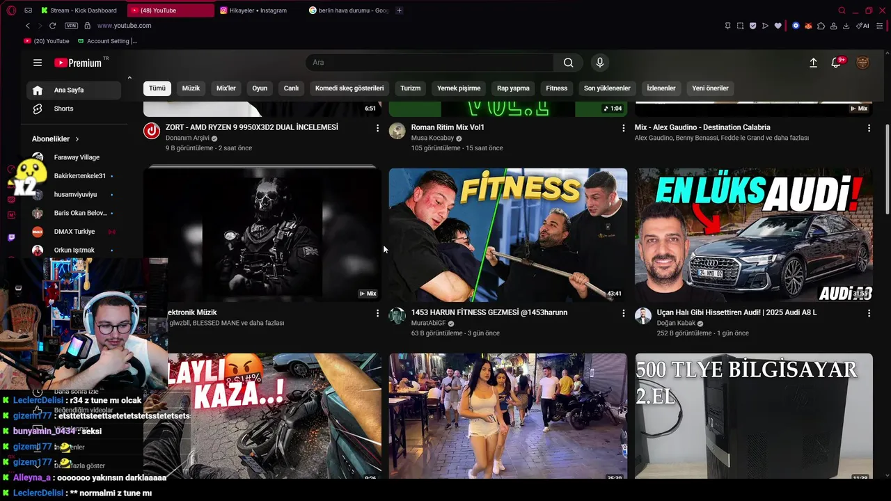Open options for Roman Ritim Mix Vol1
Viewport: 891px width, 501px height.
pos(623,128)
